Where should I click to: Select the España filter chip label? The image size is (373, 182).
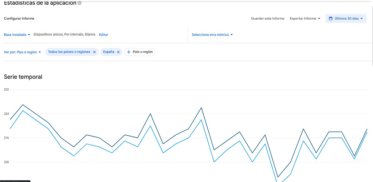109,52
